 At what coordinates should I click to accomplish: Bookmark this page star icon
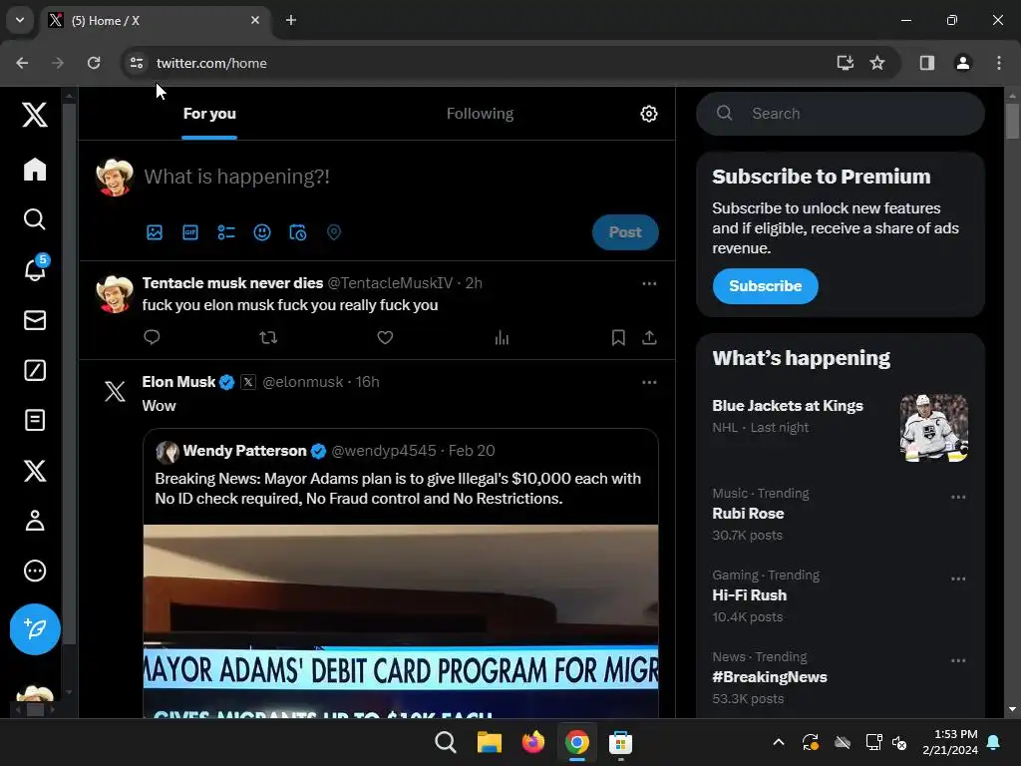point(877,63)
